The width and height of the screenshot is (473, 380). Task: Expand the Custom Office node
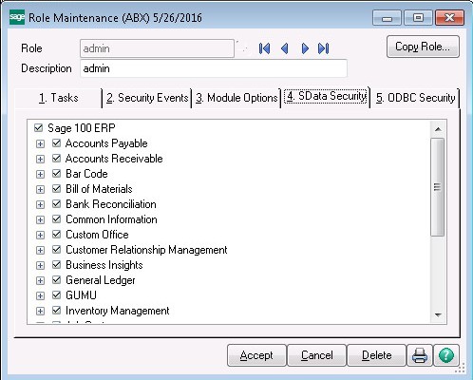pos(40,235)
